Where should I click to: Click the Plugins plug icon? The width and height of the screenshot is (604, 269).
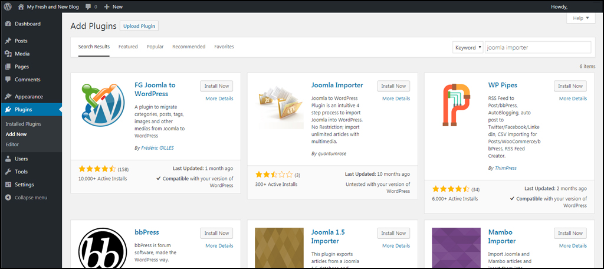coord(8,110)
